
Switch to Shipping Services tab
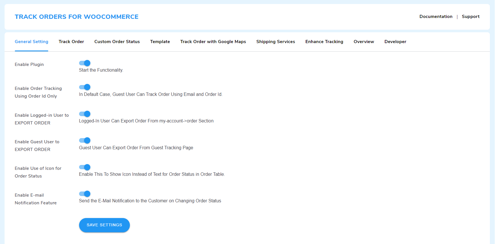click(276, 42)
